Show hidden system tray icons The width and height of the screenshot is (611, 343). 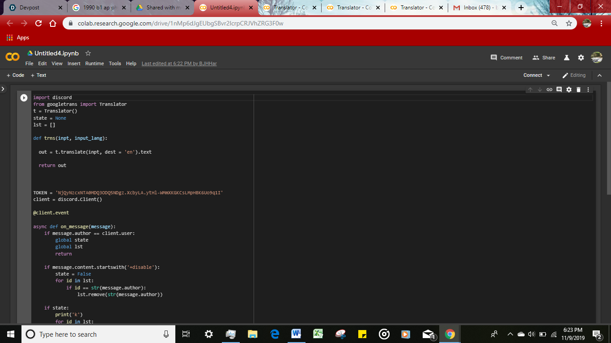point(510,334)
